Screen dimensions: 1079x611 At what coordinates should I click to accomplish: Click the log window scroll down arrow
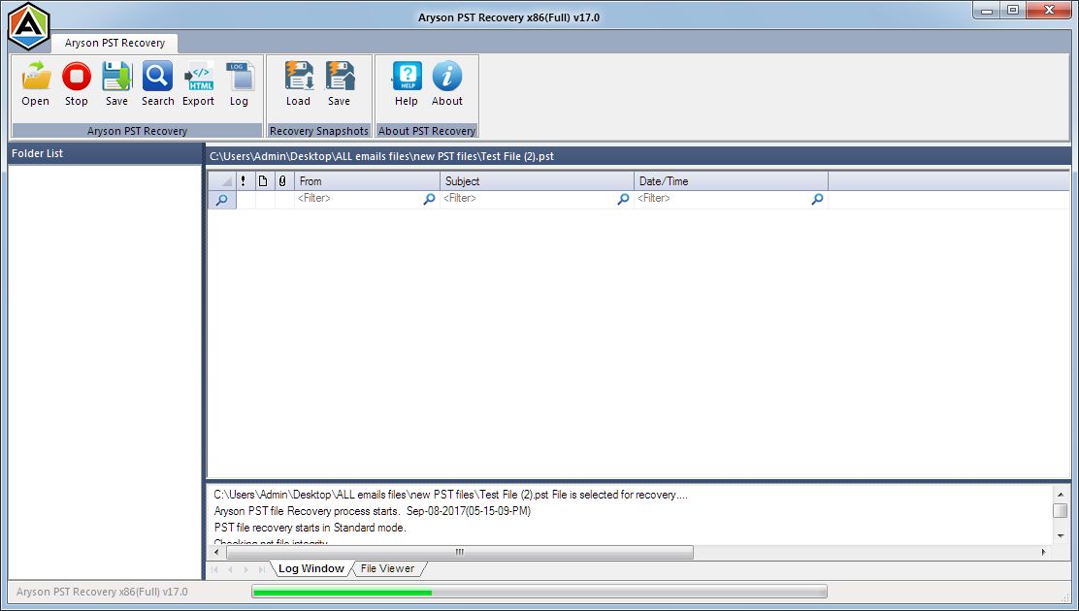(x=1061, y=535)
